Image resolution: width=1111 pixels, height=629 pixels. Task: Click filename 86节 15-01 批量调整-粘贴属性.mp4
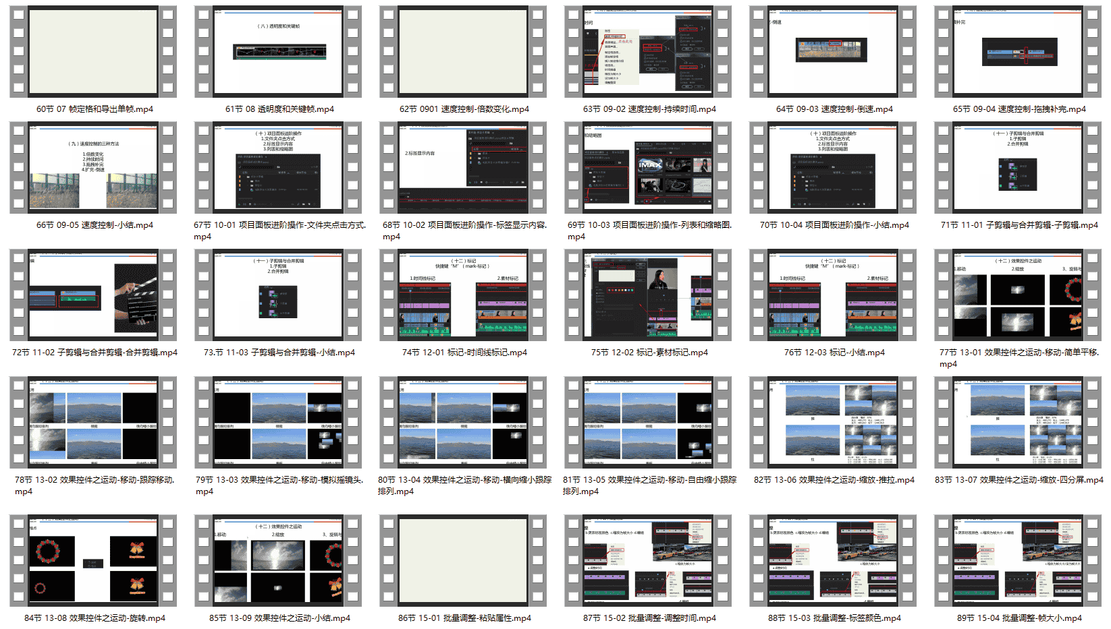(x=464, y=618)
